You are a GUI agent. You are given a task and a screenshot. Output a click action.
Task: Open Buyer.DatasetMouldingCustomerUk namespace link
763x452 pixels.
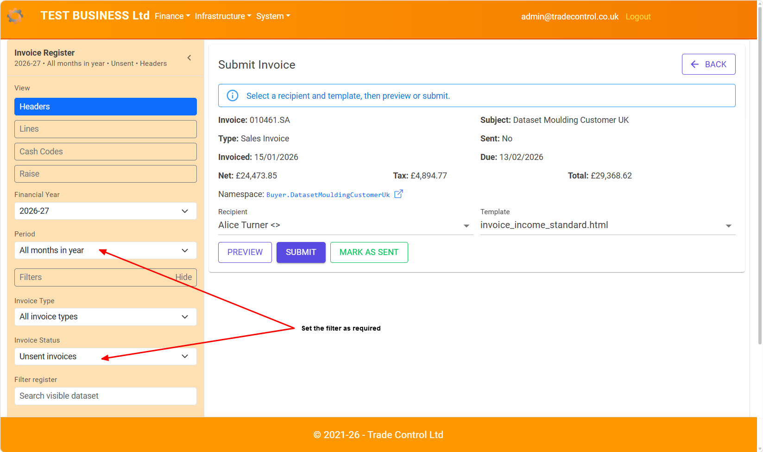[328, 195]
